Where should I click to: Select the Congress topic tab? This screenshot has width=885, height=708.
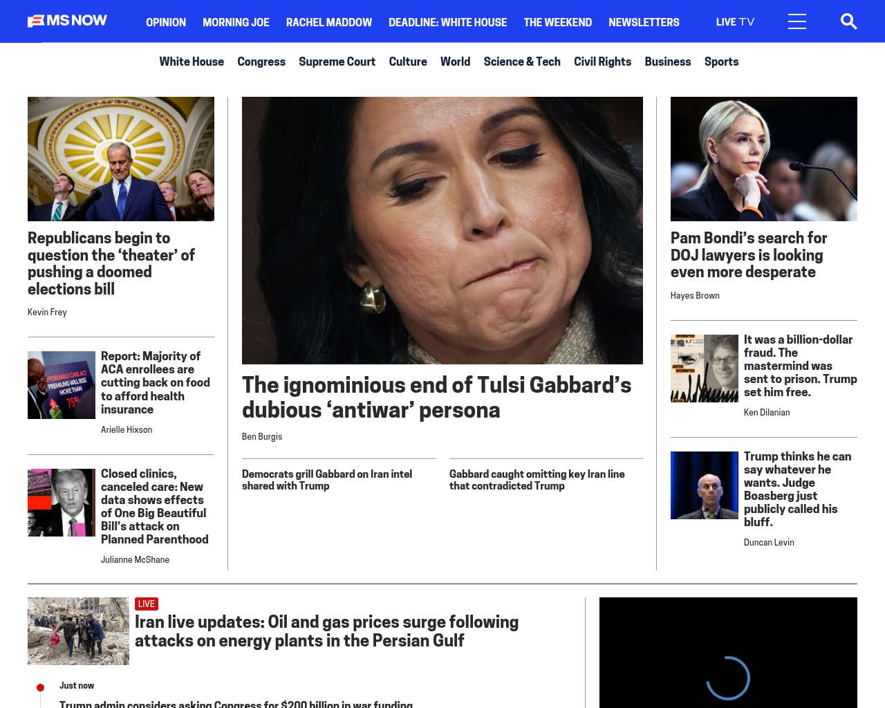pos(261,62)
